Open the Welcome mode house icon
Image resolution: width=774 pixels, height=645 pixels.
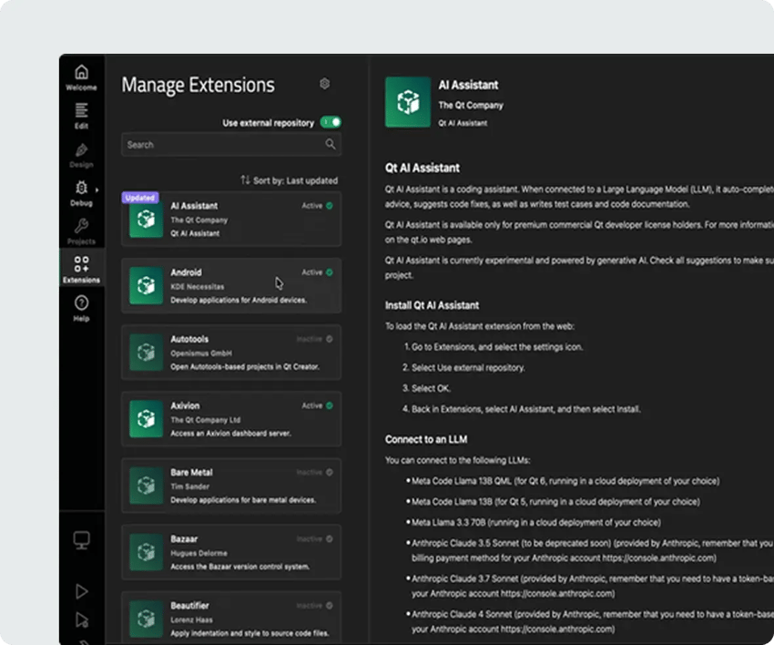click(82, 73)
